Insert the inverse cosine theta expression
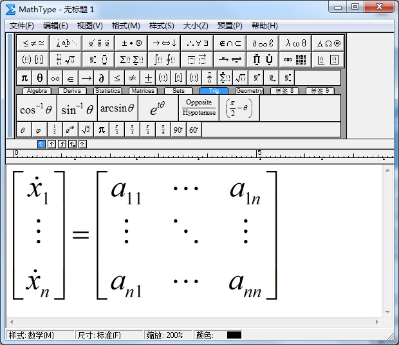 click(x=35, y=108)
